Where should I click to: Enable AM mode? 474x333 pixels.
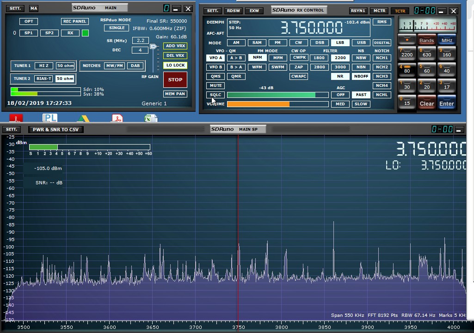pyautogui.click(x=236, y=42)
